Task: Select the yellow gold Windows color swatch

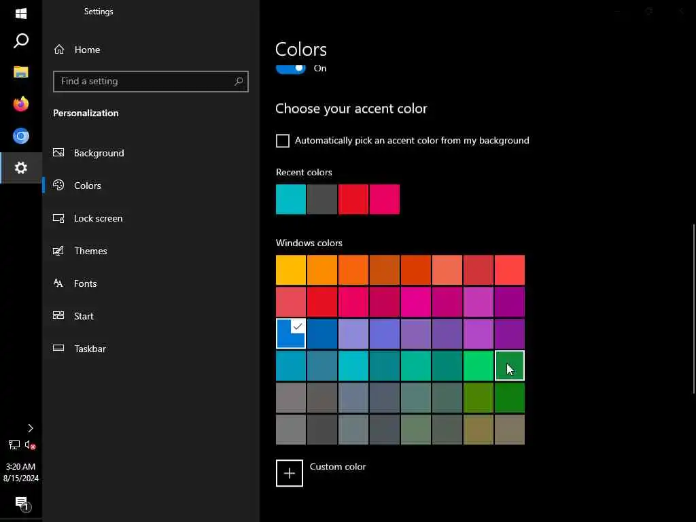Action: [x=291, y=270]
